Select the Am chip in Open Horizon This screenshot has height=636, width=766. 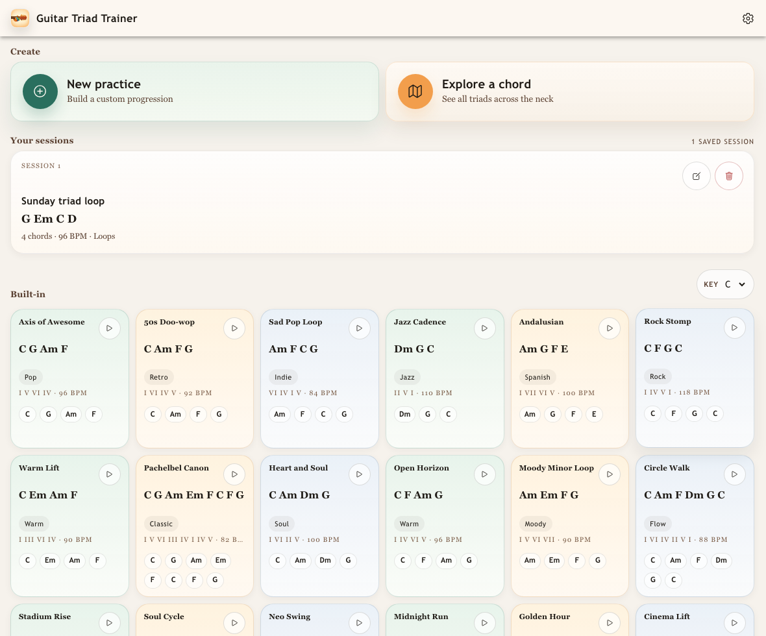447,560
